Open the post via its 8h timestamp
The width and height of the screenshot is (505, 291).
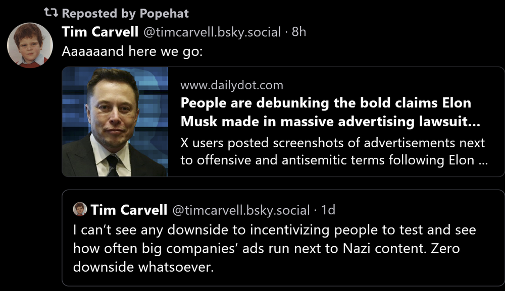point(299,32)
